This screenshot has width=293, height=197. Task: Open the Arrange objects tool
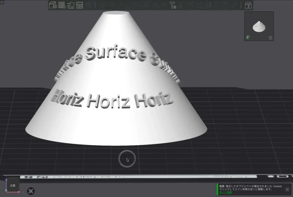(x=80, y=5)
